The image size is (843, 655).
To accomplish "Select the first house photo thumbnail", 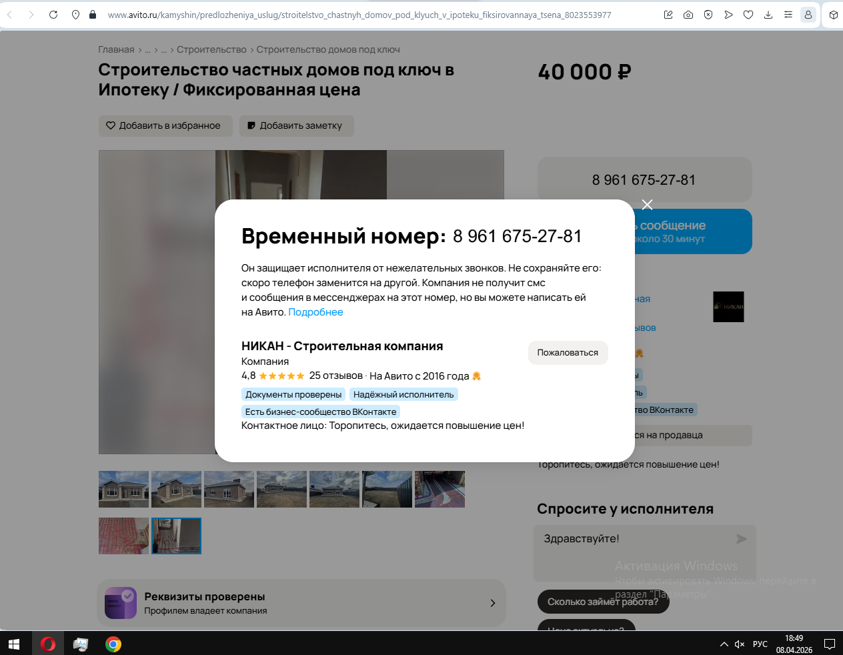I will click(x=123, y=489).
